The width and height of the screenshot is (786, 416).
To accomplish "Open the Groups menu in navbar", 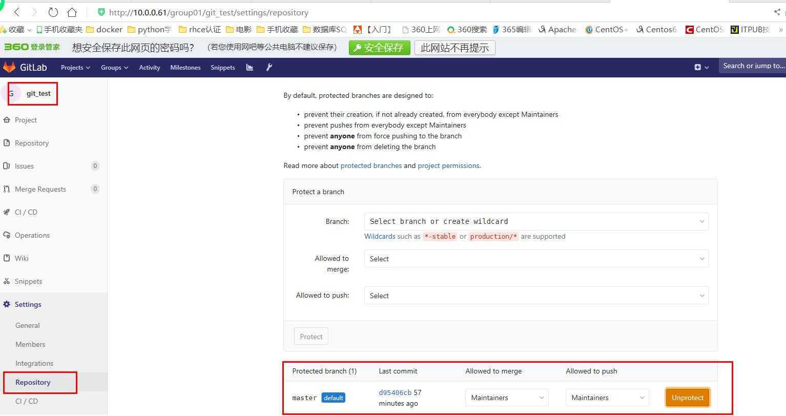I will (114, 67).
